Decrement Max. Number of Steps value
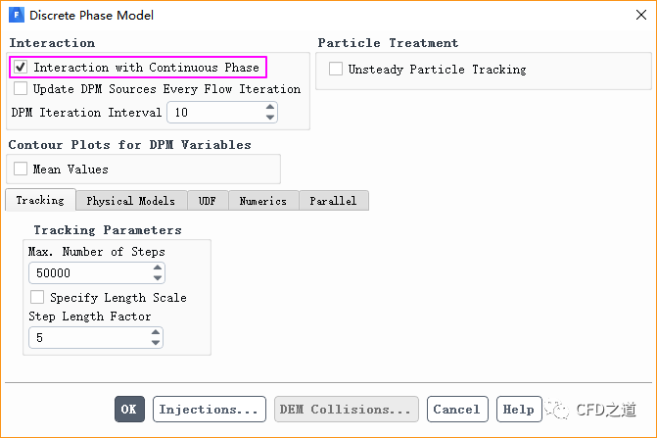The height and width of the screenshot is (438, 657). click(x=157, y=278)
